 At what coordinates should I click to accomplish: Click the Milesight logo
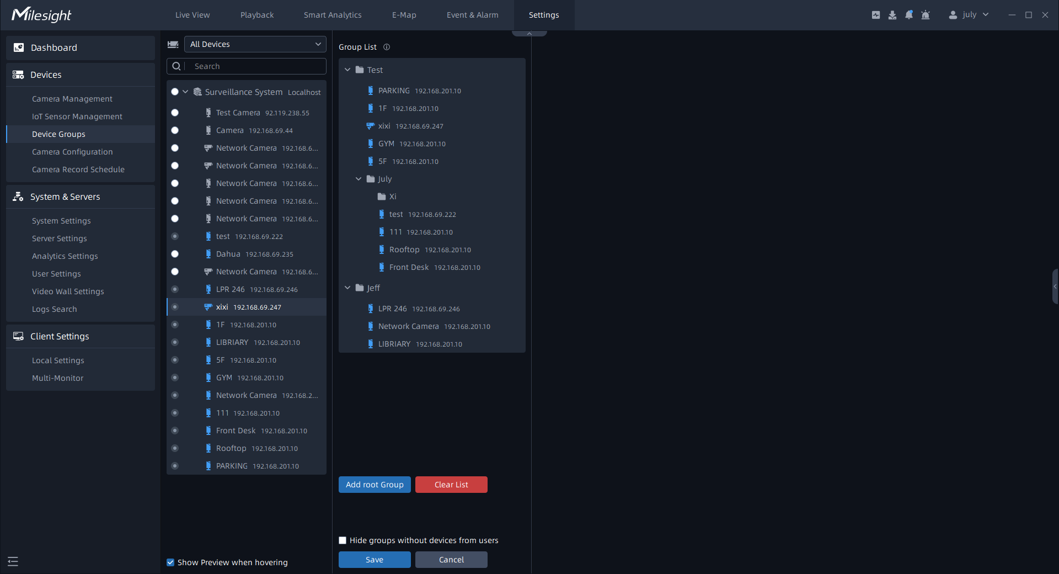pyautogui.click(x=42, y=14)
